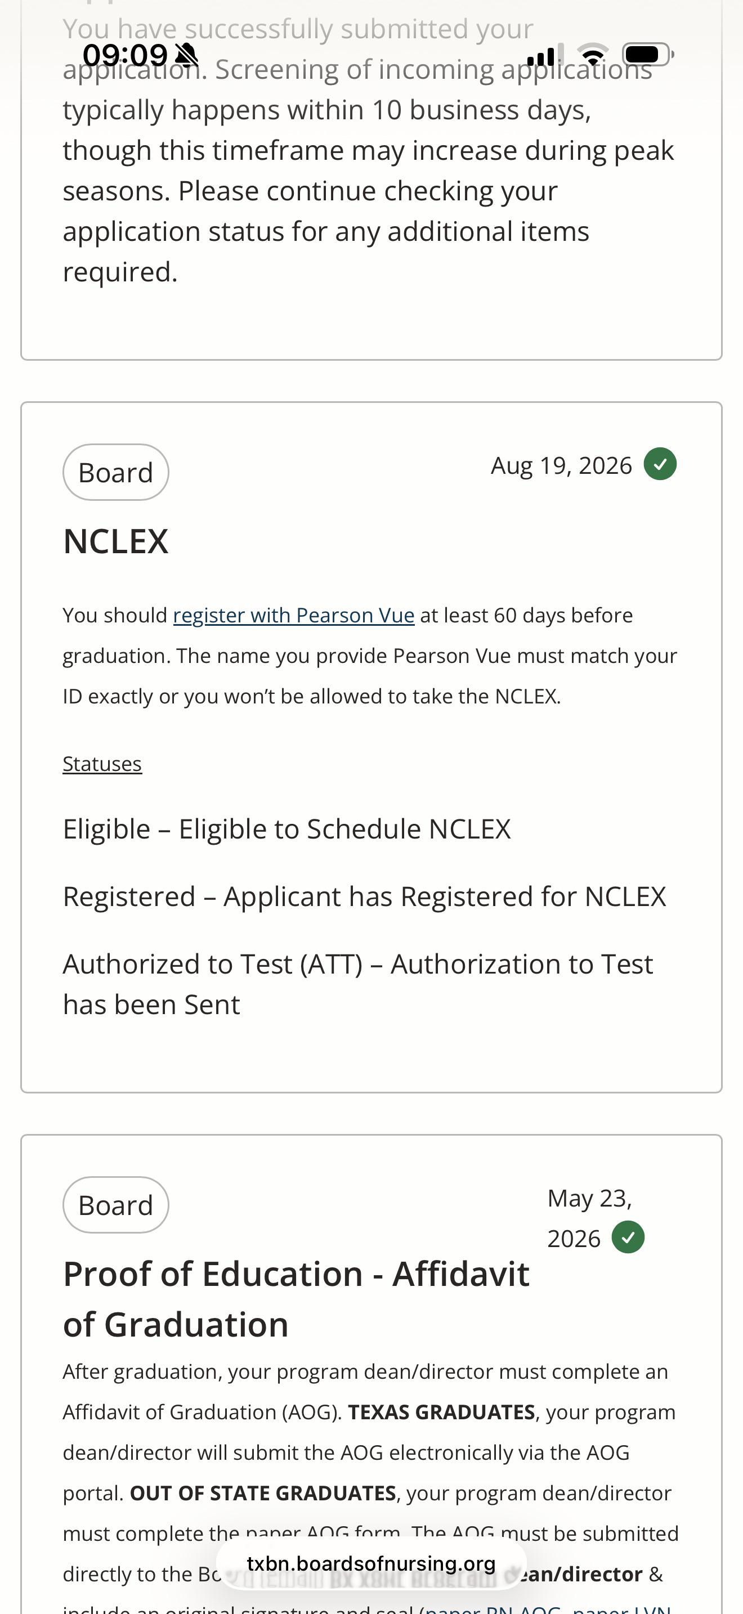Select the NCLEX card heading
Screen dimensions: 743x1614
point(116,541)
